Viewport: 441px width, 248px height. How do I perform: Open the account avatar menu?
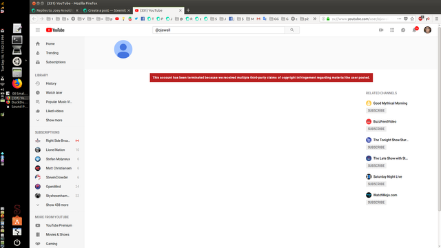point(427,30)
